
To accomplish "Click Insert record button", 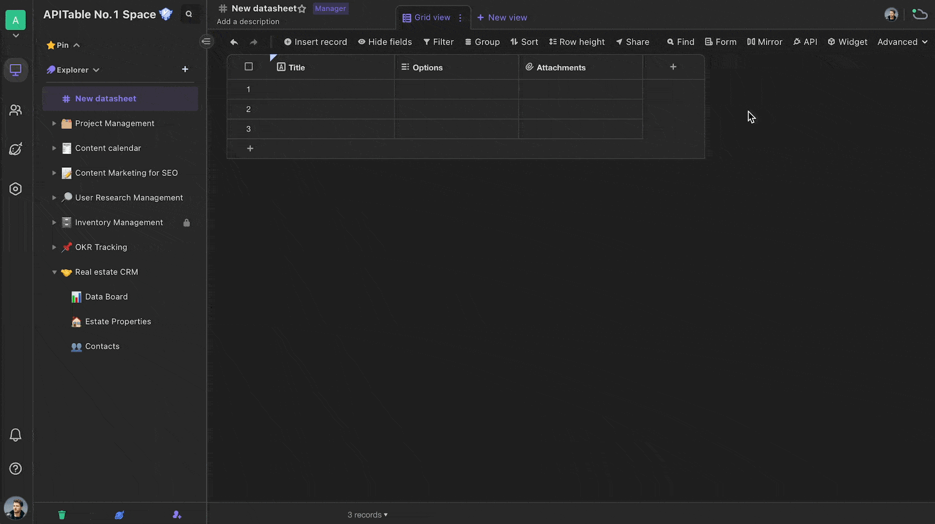I will pyautogui.click(x=316, y=42).
